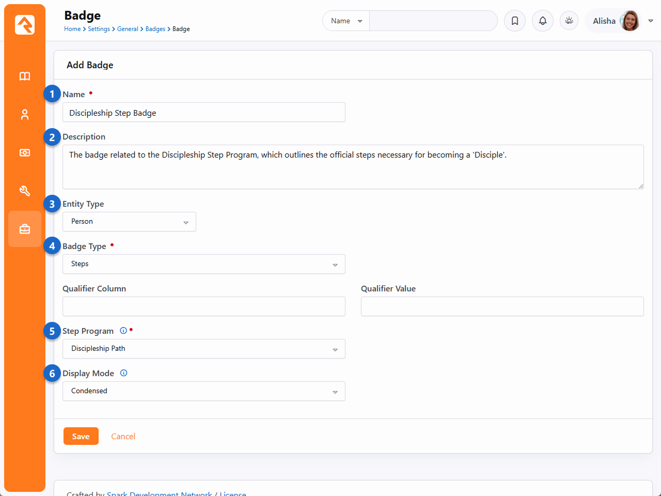Open the person icon sidebar menu
661x496 pixels.
click(x=25, y=115)
